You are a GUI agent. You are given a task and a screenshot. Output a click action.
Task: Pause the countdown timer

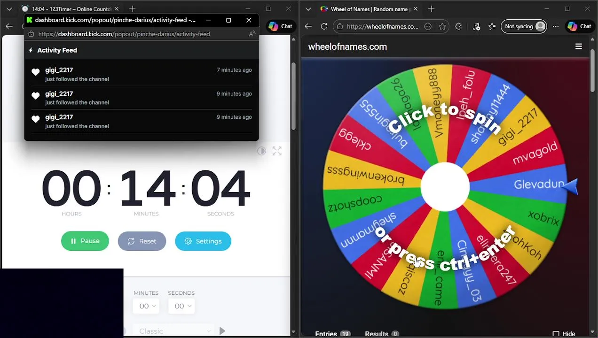tap(85, 241)
